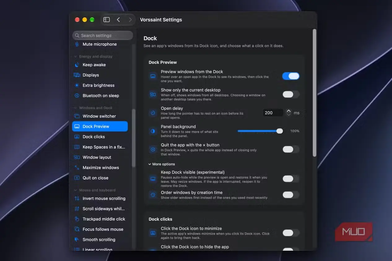Select Dock Preview in the sidebar
This screenshot has width=392, height=261.
(100, 126)
